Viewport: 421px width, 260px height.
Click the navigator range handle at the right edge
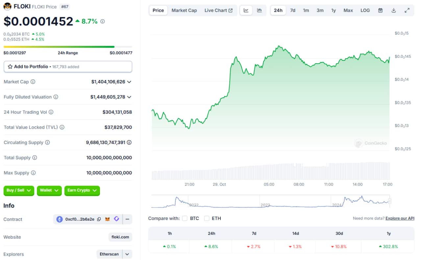(390, 201)
